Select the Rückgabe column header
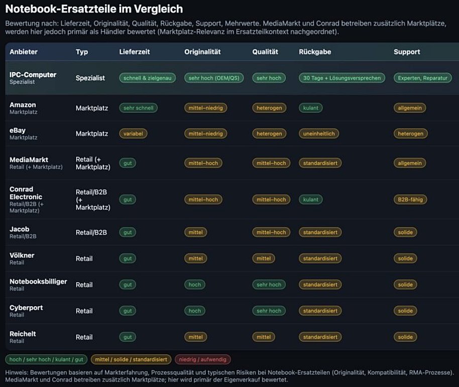The width and height of the screenshot is (459, 387). coord(315,52)
